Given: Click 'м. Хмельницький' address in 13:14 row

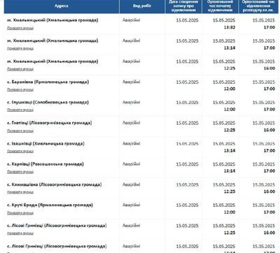Looking at the screenshot, I should click(x=52, y=41).
